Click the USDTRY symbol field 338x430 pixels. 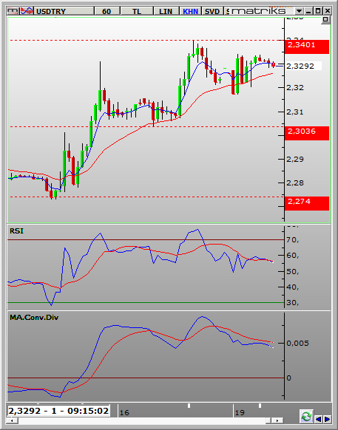click(x=64, y=11)
